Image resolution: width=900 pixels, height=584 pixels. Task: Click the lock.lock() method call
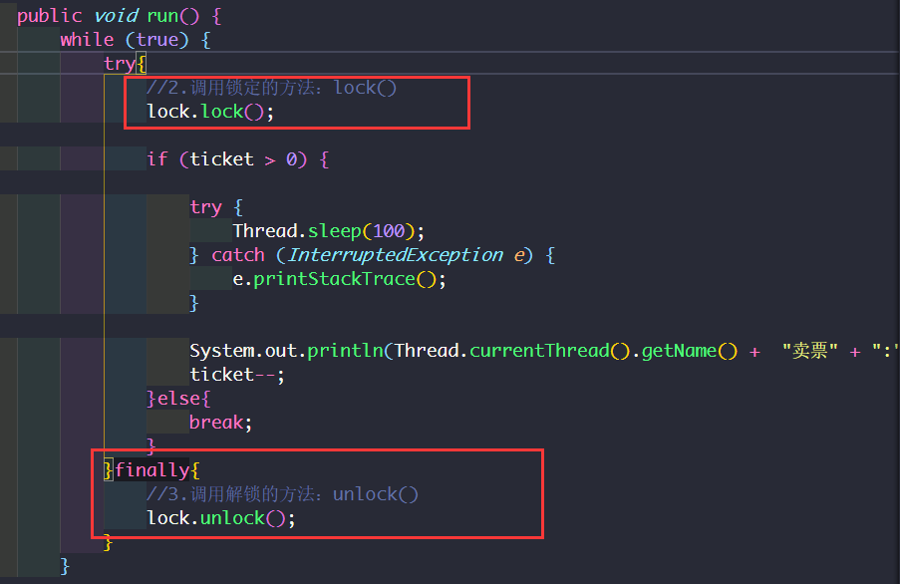(222, 112)
